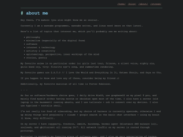Viewport: 183px width, 137px height.
Task: Click the 'epistemology, perspective, inner workings' bullet
Action: click(x=63, y=54)
